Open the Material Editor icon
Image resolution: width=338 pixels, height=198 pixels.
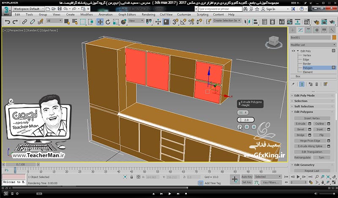[x=307, y=22]
